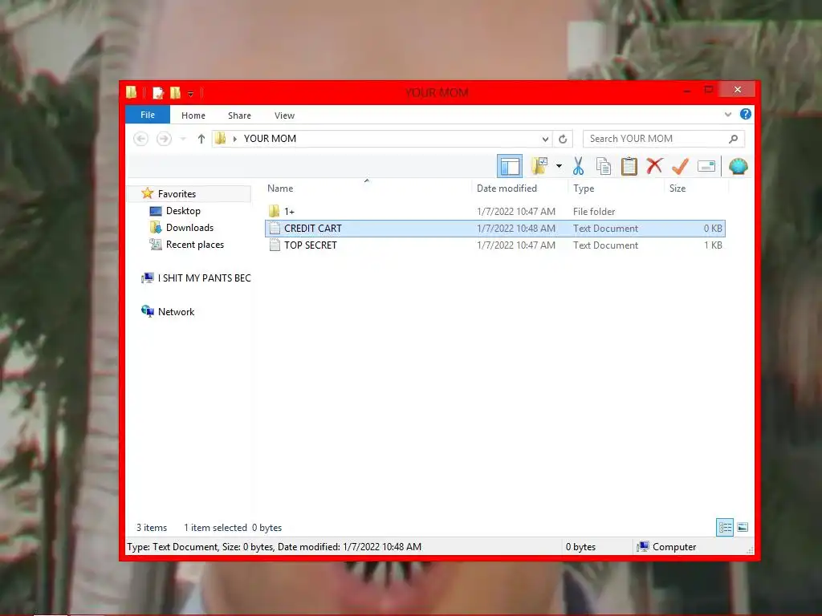This screenshot has width=822, height=616.
Task: Click the orange checkmark Properties icon
Action: 680,166
